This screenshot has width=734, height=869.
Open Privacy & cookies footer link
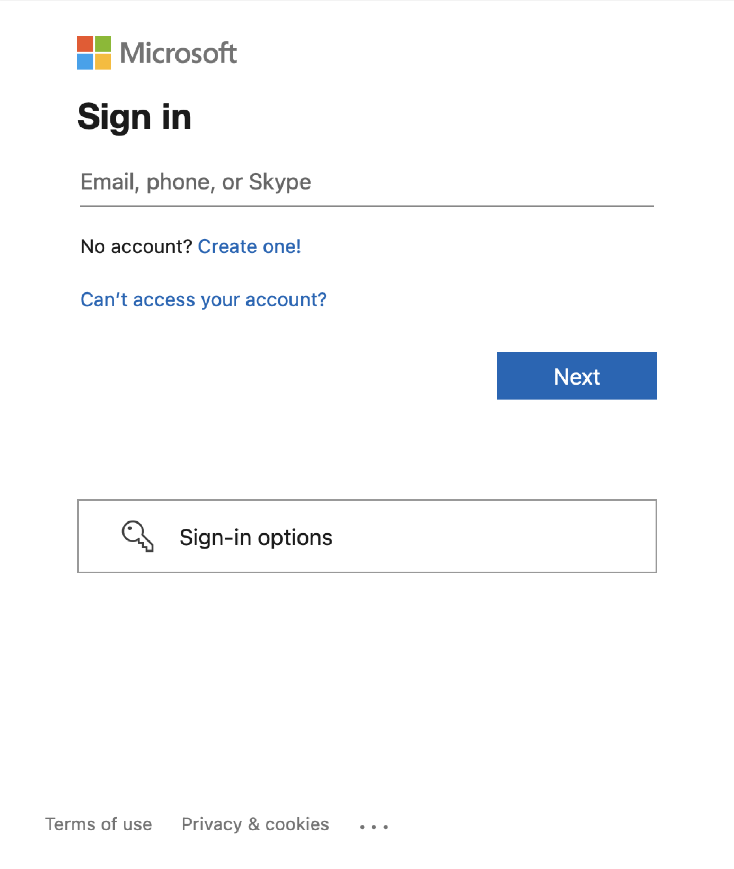pyautogui.click(x=255, y=824)
